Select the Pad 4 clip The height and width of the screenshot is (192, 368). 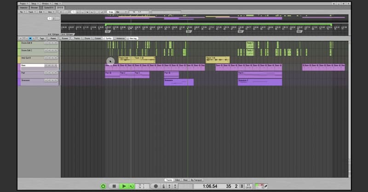click(x=259, y=75)
